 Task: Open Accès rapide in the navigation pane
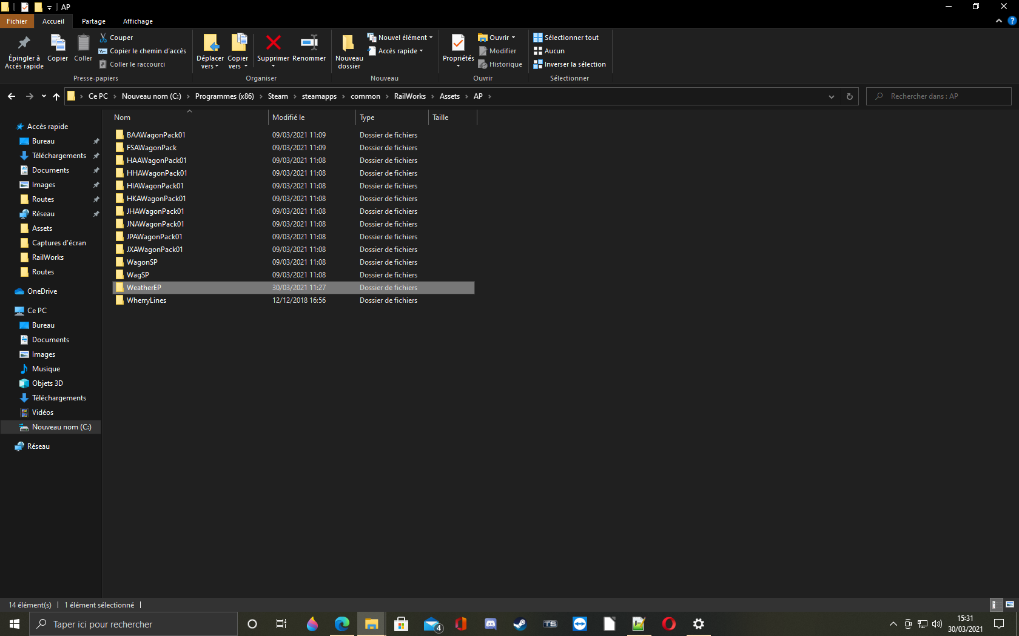[x=47, y=127]
